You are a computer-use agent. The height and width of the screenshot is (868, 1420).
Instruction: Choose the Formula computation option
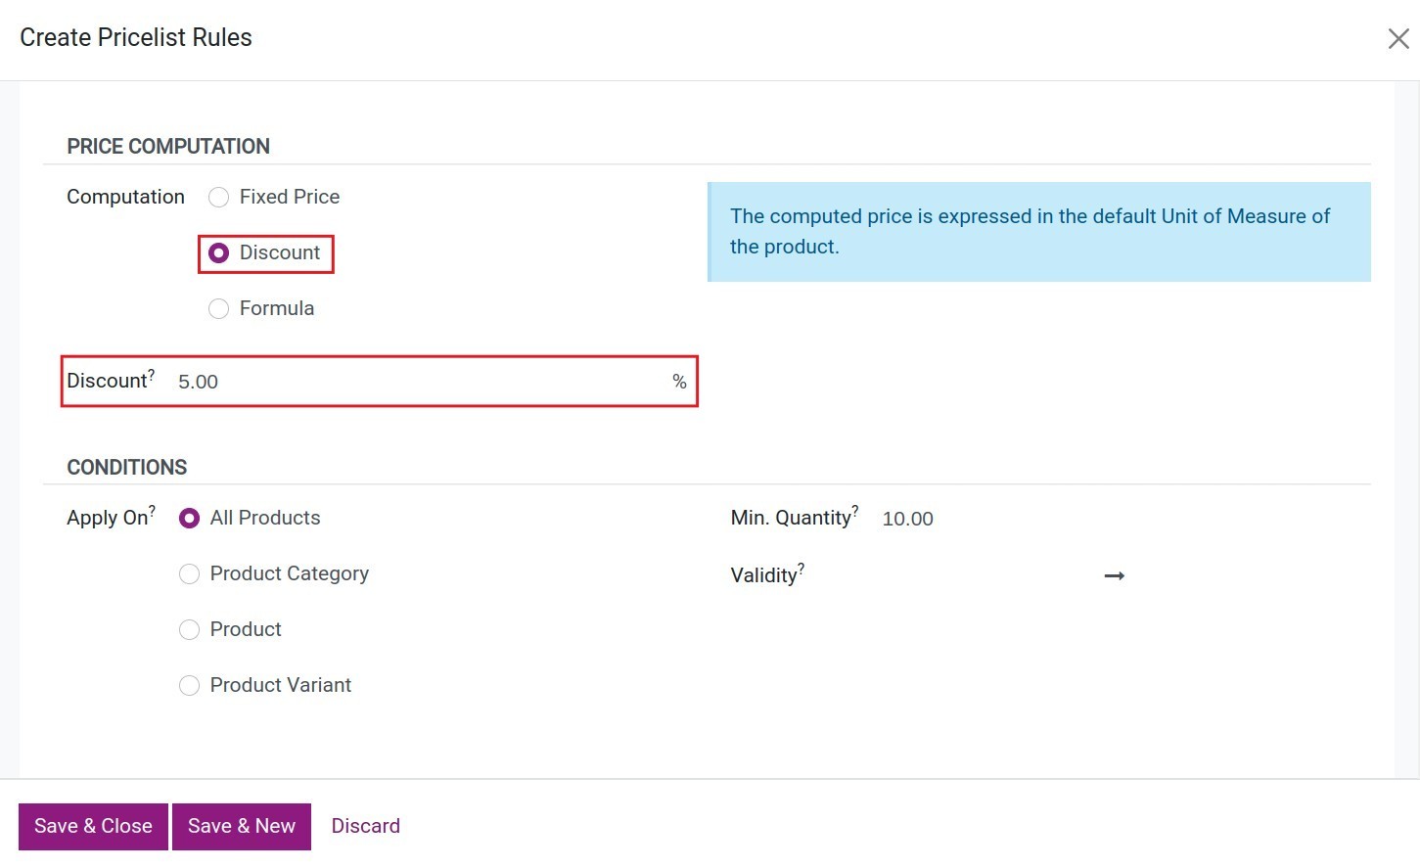(x=219, y=309)
